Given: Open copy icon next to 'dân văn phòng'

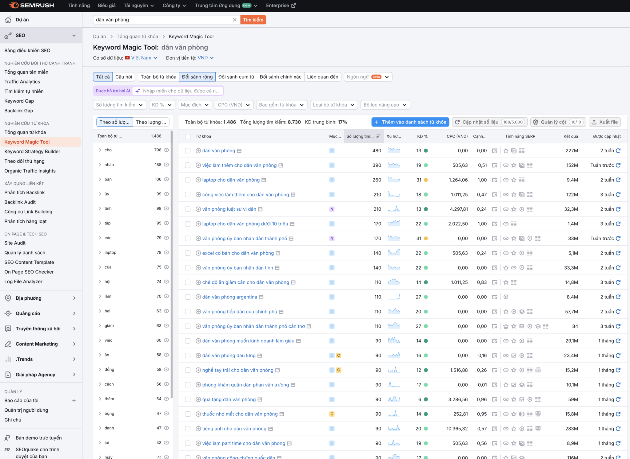Looking at the screenshot, I should click(x=239, y=151).
